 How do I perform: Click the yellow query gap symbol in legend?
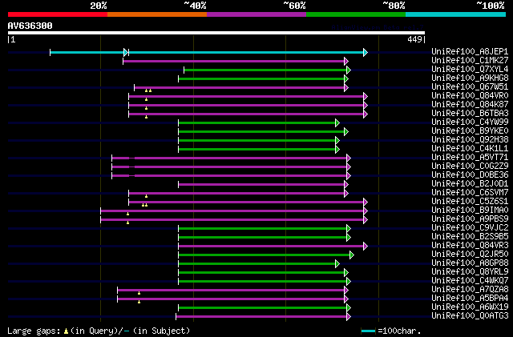66,331
